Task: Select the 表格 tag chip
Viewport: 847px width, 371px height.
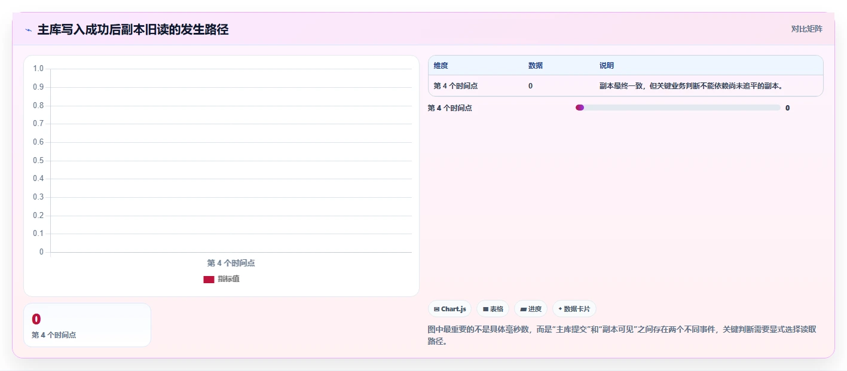Action: [493, 309]
